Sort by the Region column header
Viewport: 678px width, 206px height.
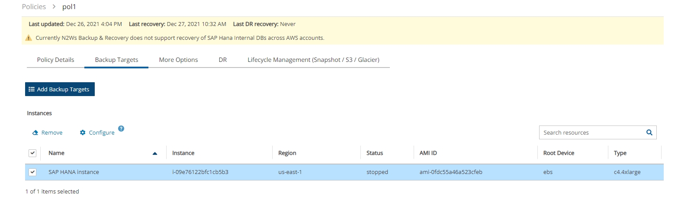(x=287, y=153)
